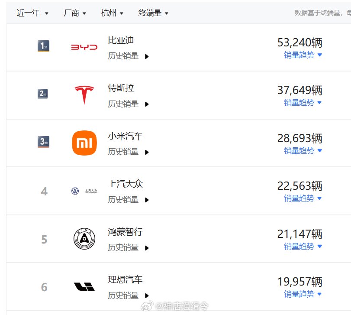View 历史销量 for 特斯拉
Image resolution: width=351 pixels, height=315 pixels.
[128, 104]
